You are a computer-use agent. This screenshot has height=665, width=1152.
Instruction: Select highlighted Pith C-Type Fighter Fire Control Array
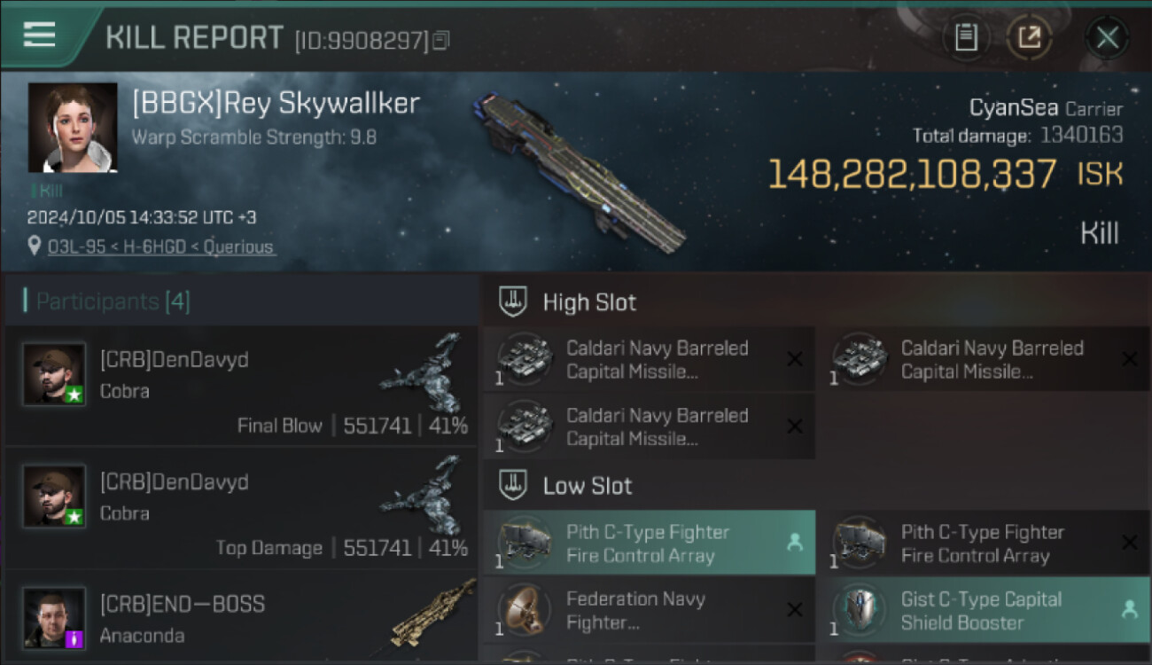pos(650,544)
